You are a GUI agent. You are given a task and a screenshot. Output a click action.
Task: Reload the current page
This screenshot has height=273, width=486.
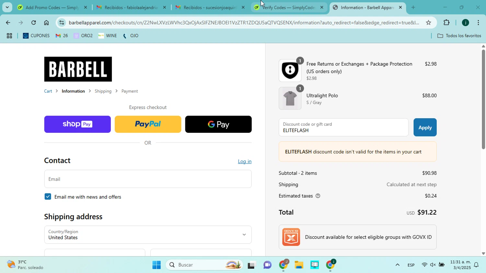pos(33,23)
